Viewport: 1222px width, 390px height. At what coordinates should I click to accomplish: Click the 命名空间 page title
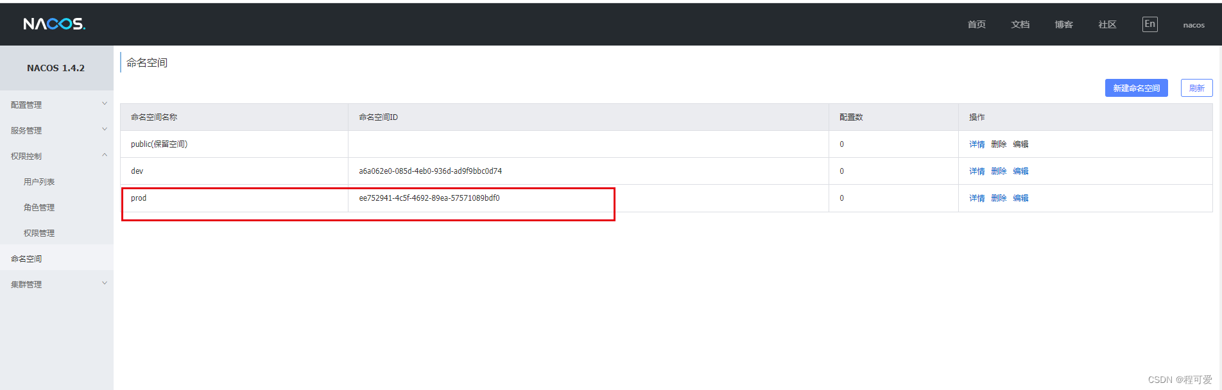coord(147,63)
